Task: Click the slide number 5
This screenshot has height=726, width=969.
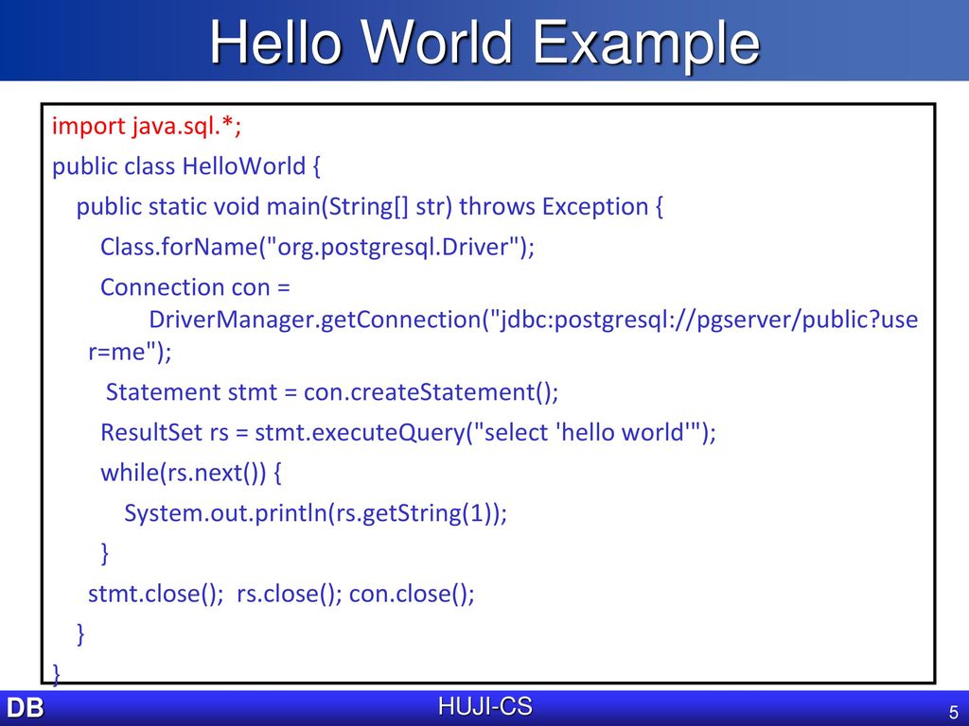Action: (954, 712)
